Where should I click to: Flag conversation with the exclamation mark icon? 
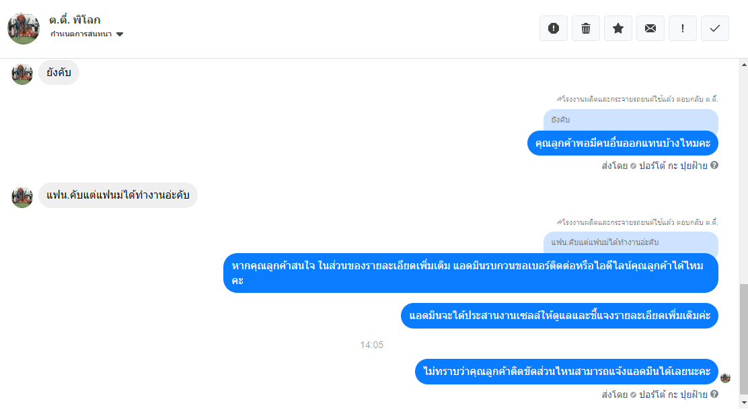tap(683, 28)
